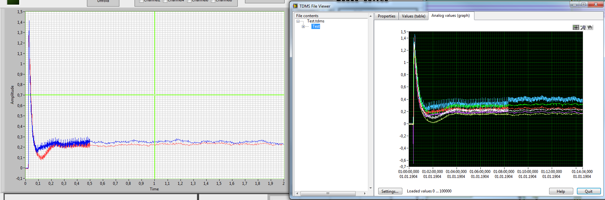The image size is (605, 200).
Task: Click the file contents scroll-down arrow
Action: 371,188
